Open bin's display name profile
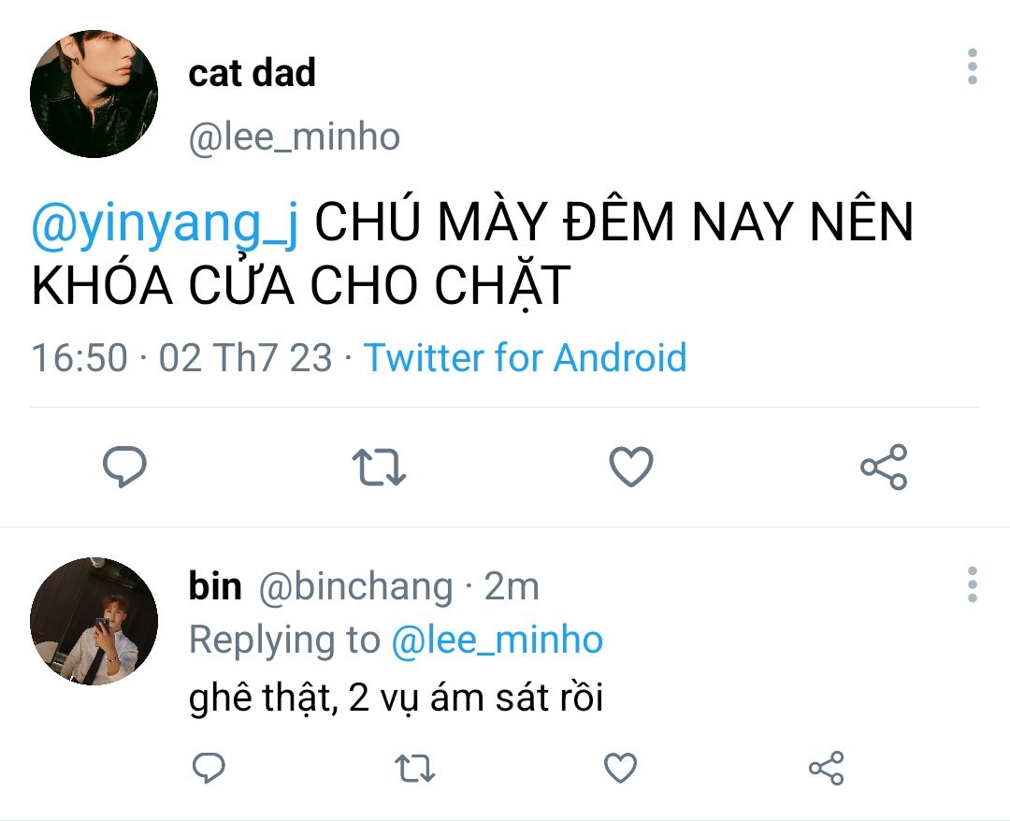This screenshot has width=1010, height=821. click(215, 586)
